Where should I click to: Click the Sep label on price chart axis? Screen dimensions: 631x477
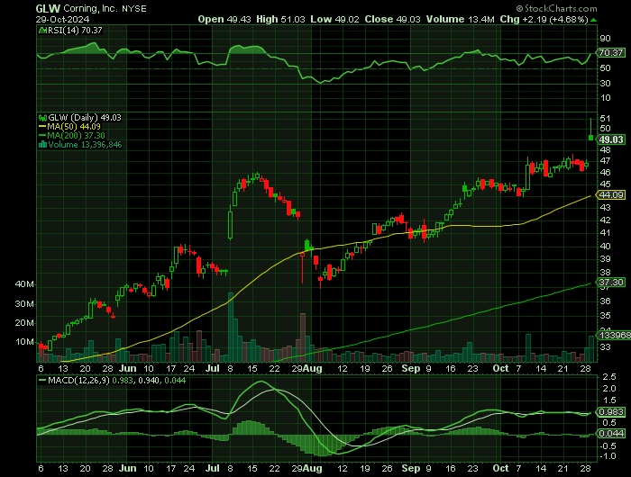[x=410, y=368]
